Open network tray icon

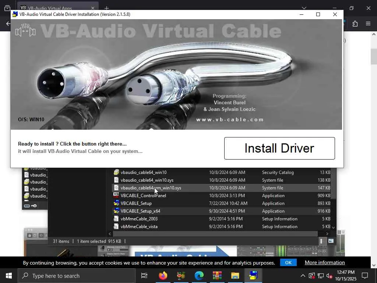[x=321, y=276]
